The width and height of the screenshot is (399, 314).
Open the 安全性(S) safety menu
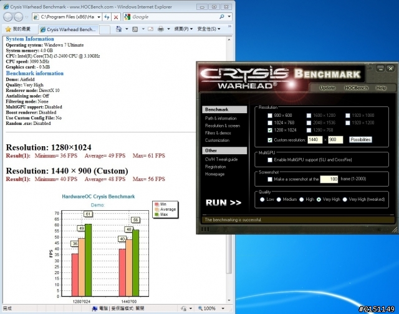[x=209, y=29]
